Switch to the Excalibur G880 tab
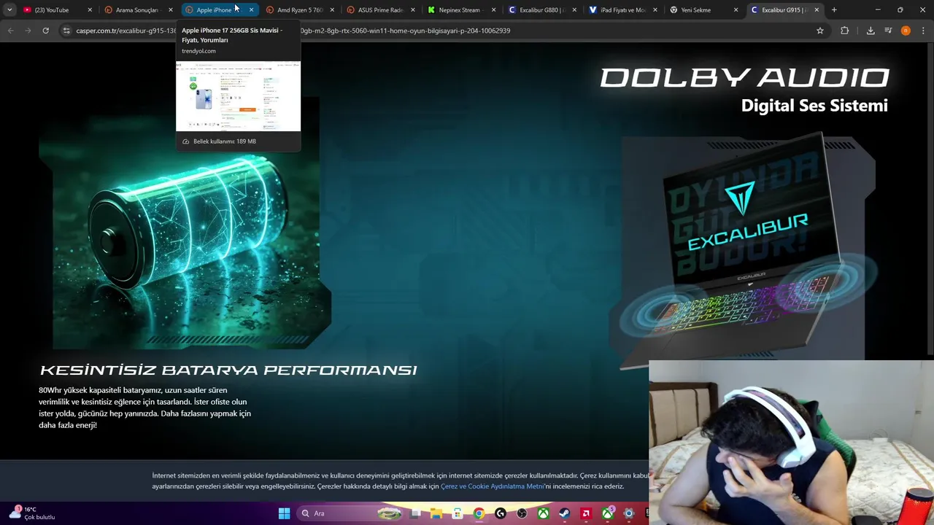Screen dimensions: 934x525 pos(541,10)
